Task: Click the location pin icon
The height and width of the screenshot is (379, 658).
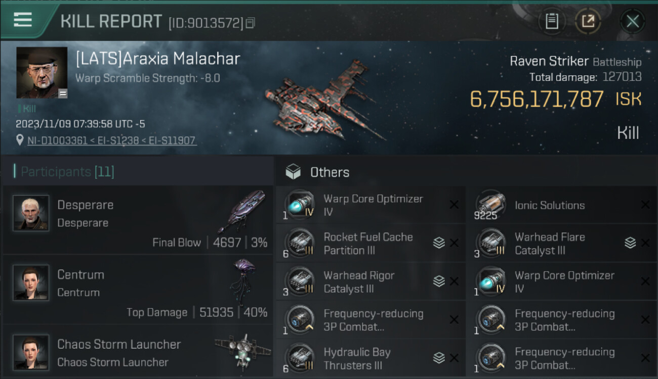Action: 20,140
